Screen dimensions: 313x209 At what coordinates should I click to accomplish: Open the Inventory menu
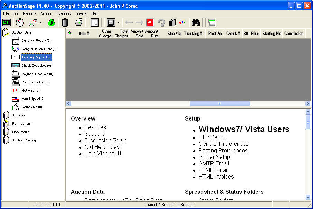pyautogui.click(x=63, y=13)
